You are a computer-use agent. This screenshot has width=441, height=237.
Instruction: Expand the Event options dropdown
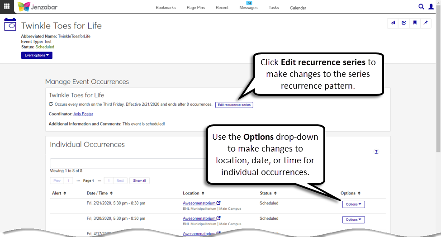coord(37,55)
